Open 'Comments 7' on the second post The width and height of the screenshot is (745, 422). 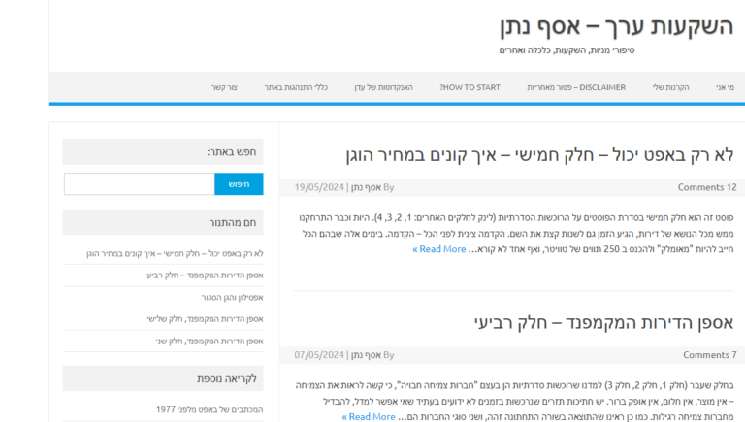pos(709,355)
